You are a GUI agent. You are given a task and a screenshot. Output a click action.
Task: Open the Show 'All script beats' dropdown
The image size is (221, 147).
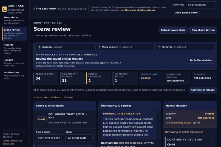pos(80,138)
